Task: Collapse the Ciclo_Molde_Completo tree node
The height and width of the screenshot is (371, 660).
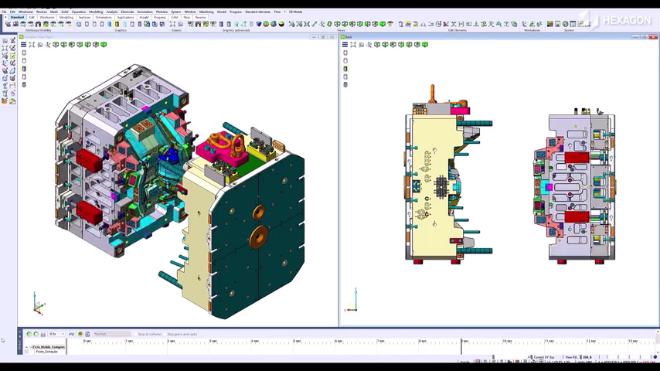Action: coord(27,347)
